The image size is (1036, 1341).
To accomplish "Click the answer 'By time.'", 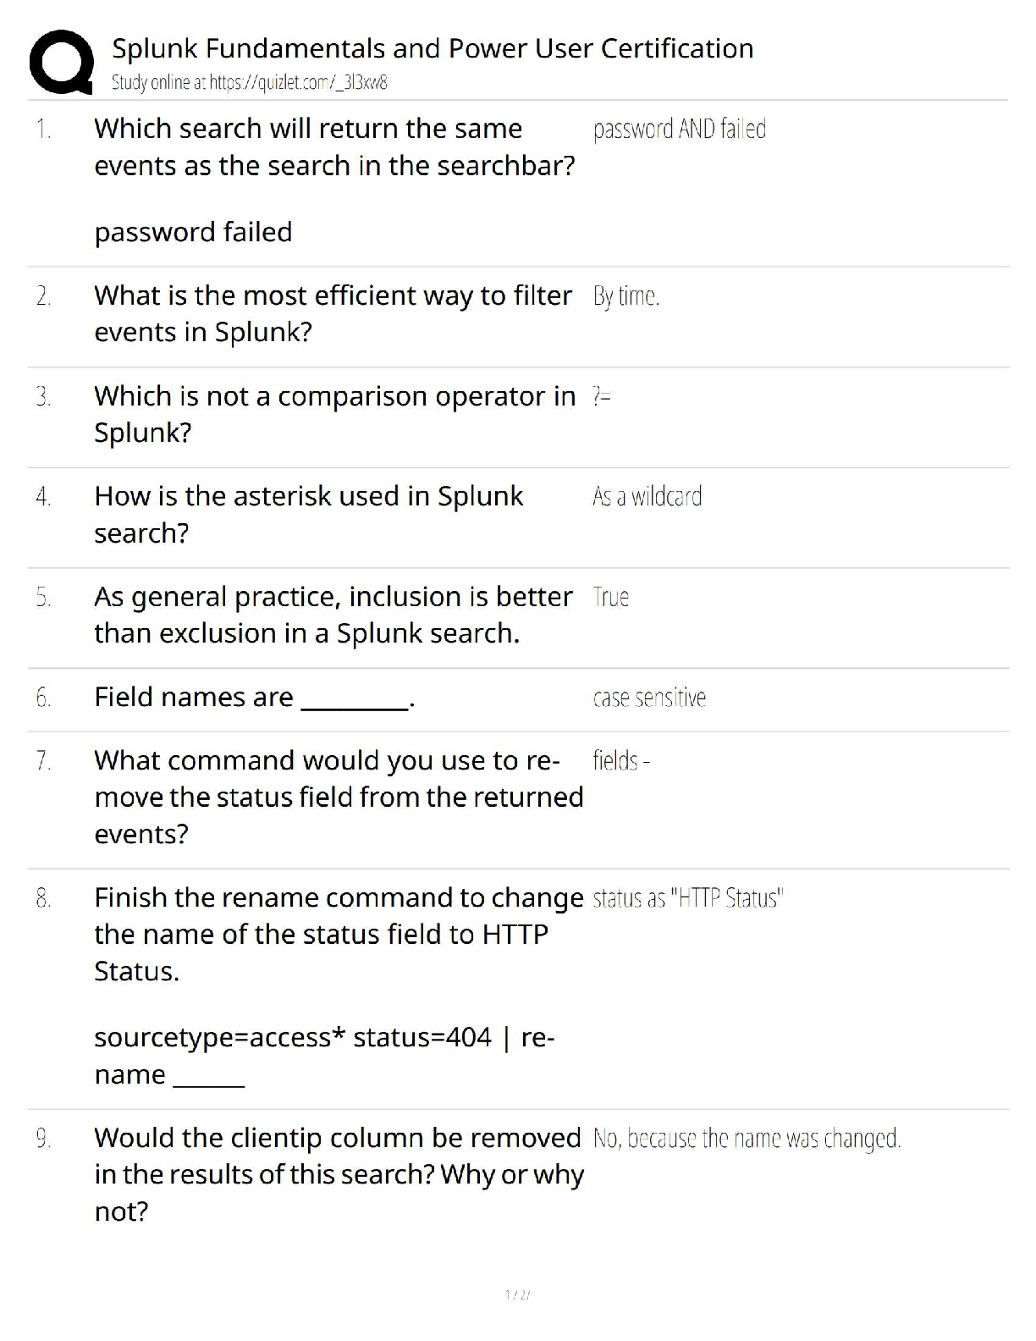I will pyautogui.click(x=625, y=296).
